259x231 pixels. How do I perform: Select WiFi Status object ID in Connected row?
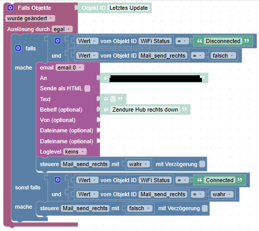(155, 180)
